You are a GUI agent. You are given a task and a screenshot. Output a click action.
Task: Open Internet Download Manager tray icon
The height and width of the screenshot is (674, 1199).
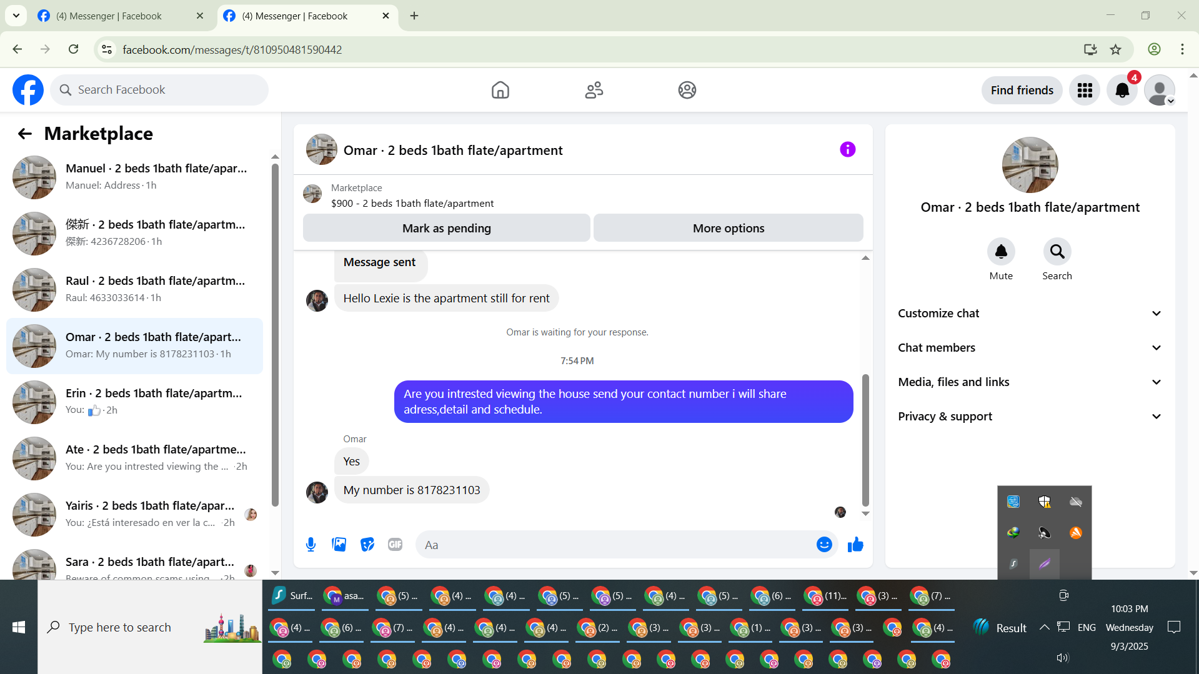tap(1013, 533)
